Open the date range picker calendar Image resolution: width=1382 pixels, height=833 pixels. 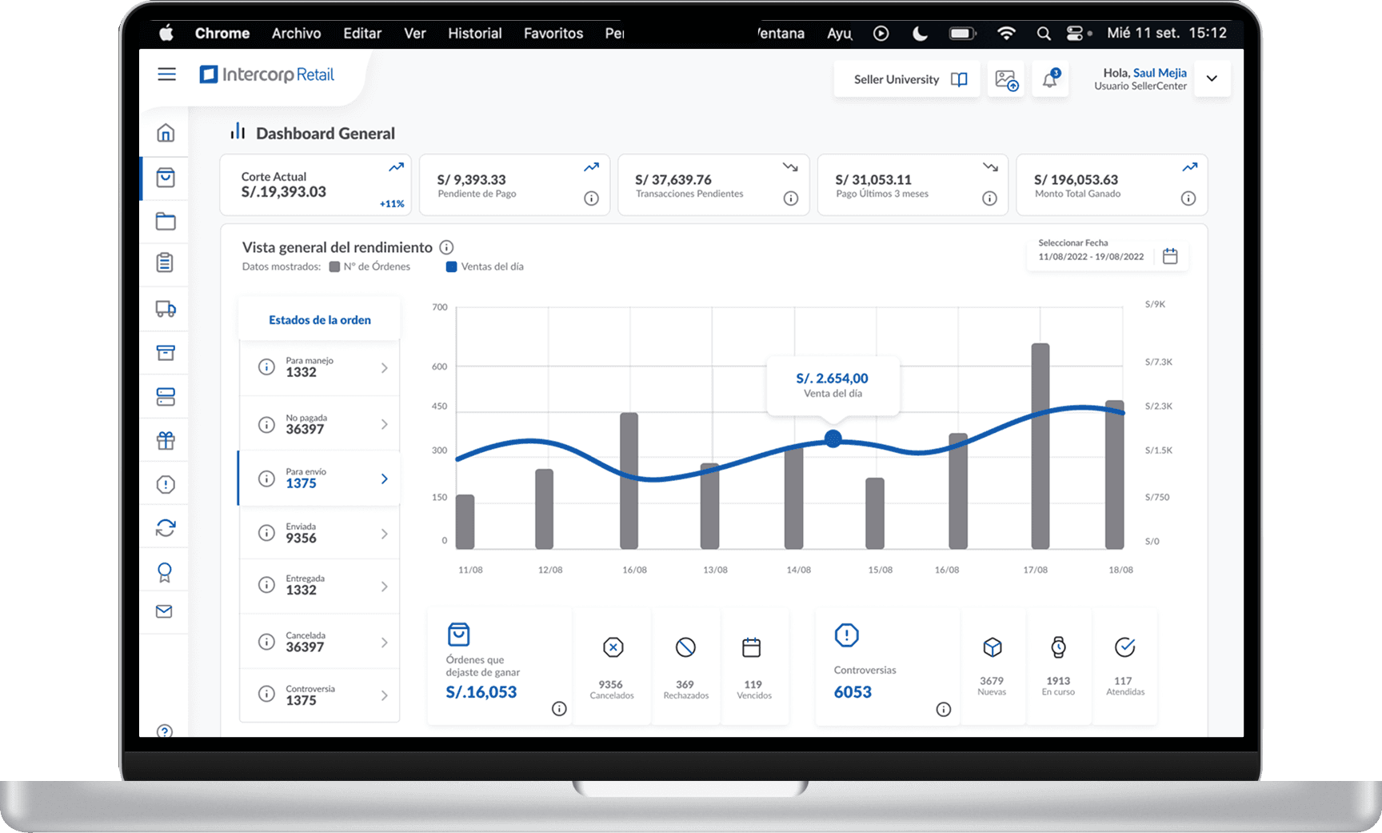(1170, 256)
